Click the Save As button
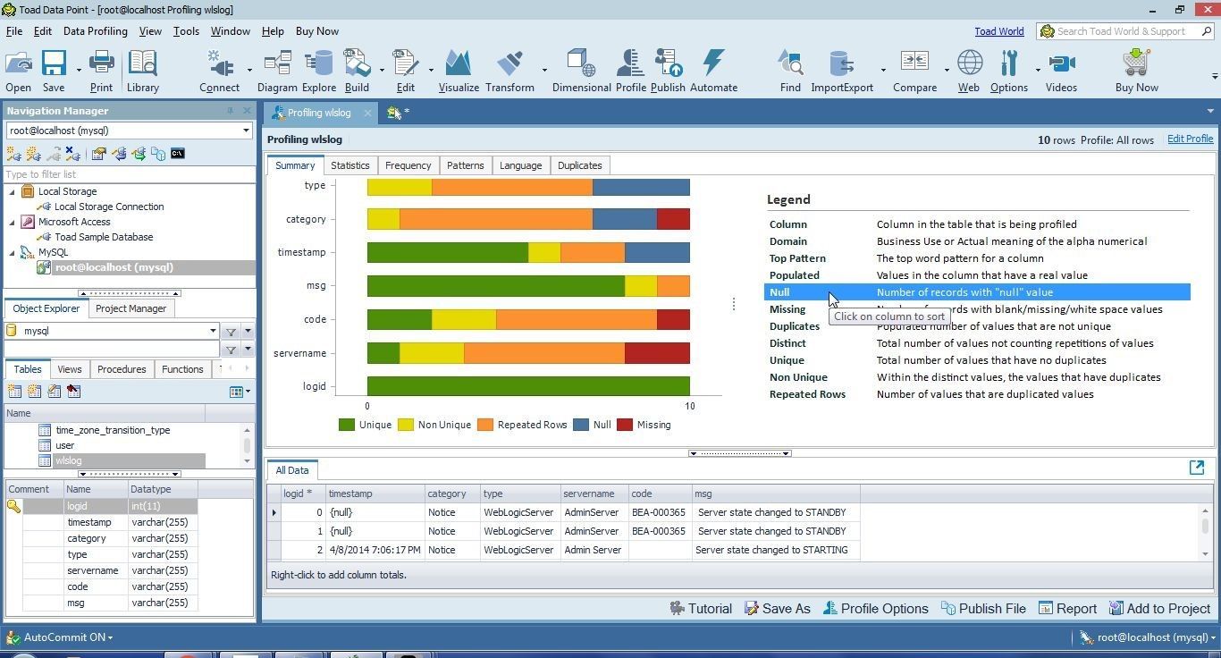 777,609
